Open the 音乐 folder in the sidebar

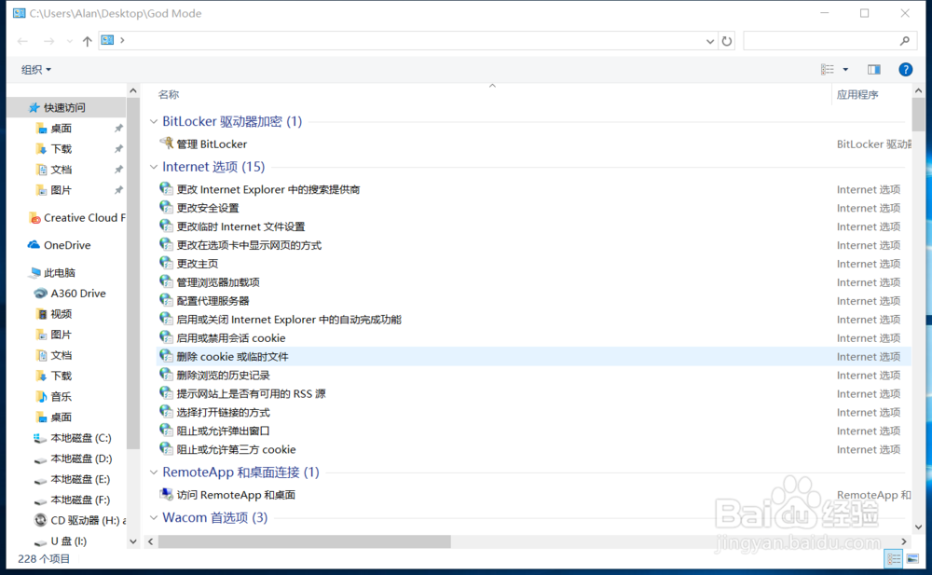(61, 397)
